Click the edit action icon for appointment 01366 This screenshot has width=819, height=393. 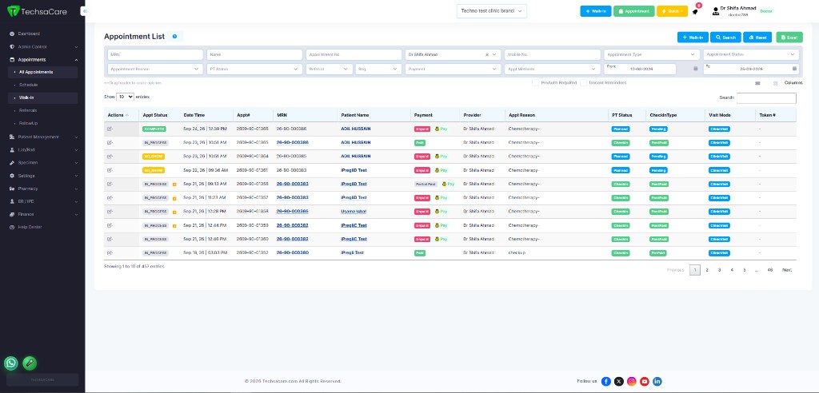[110, 129]
